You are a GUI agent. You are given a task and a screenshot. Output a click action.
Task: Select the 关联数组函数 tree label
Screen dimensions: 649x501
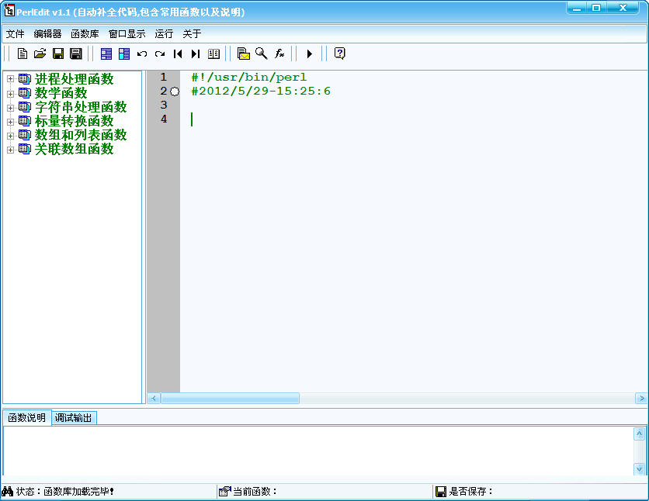[x=74, y=149]
